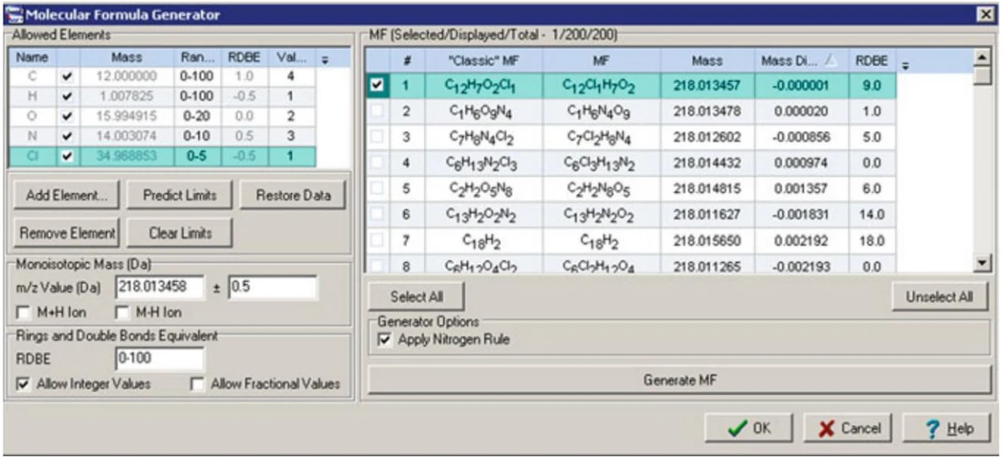
Task: Sort by RDBE header in MF table
Action: click(x=872, y=61)
